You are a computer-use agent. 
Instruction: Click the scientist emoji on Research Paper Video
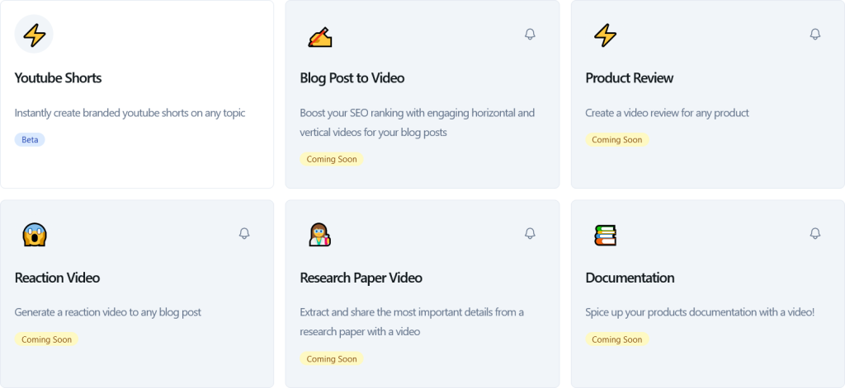319,235
